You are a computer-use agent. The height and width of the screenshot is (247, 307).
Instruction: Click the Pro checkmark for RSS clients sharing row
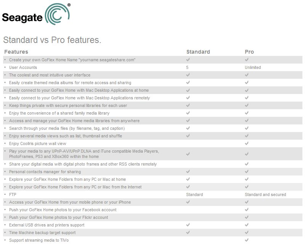(247, 164)
